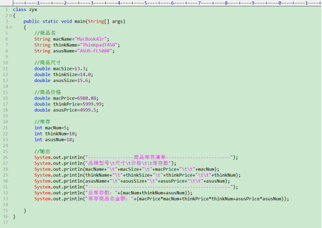
Task: Click the line "double asusPrice=4999.5;"
Action: click(x=66, y=110)
